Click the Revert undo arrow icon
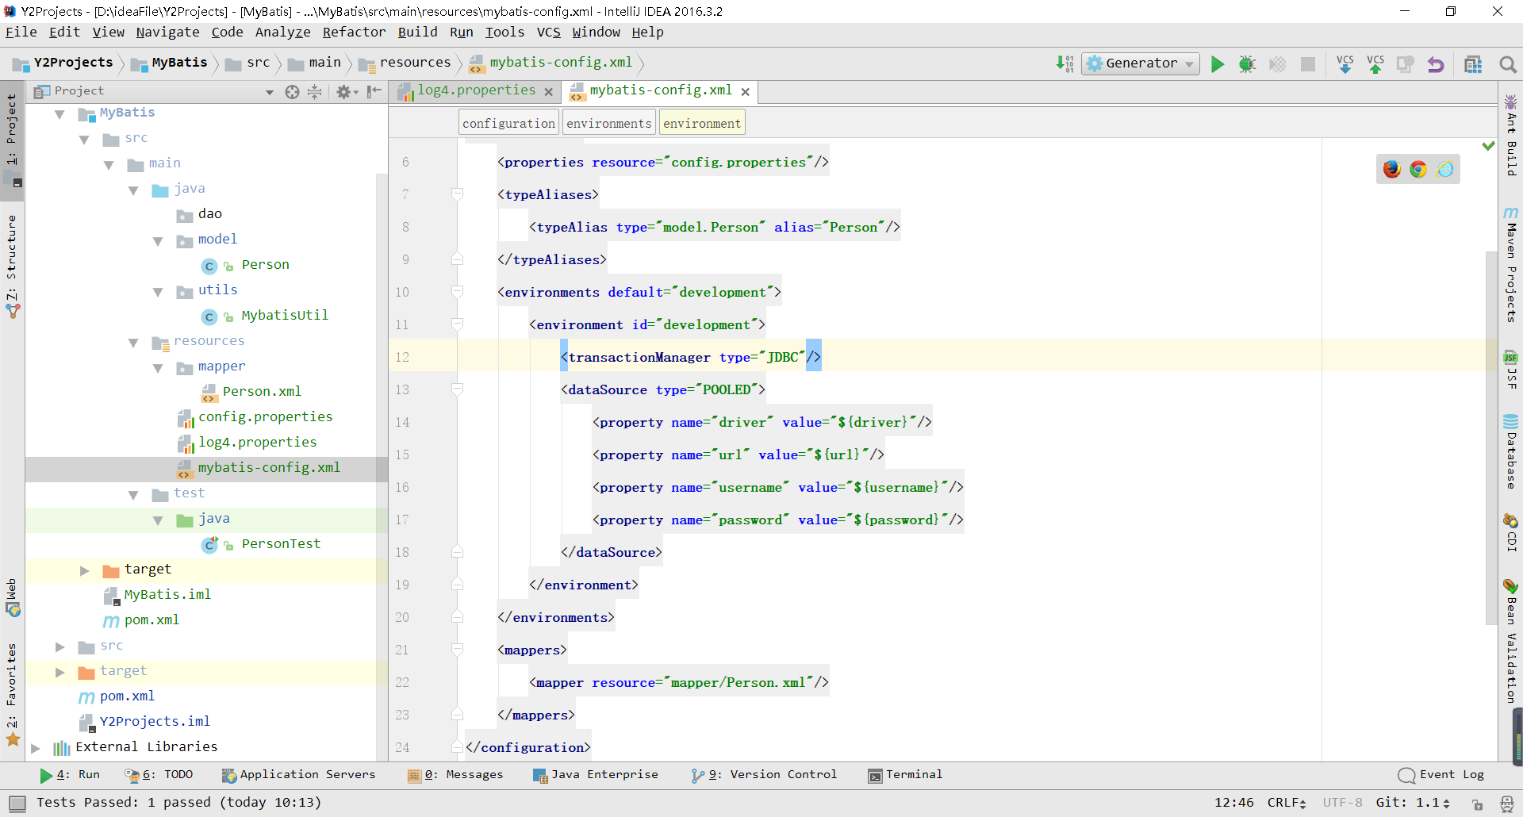 1436,64
